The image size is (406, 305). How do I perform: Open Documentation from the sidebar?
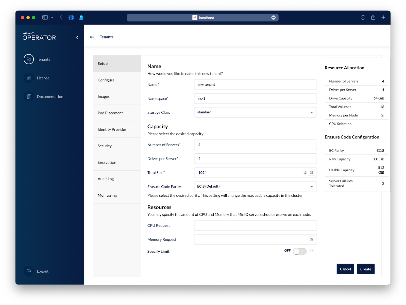[29, 97]
